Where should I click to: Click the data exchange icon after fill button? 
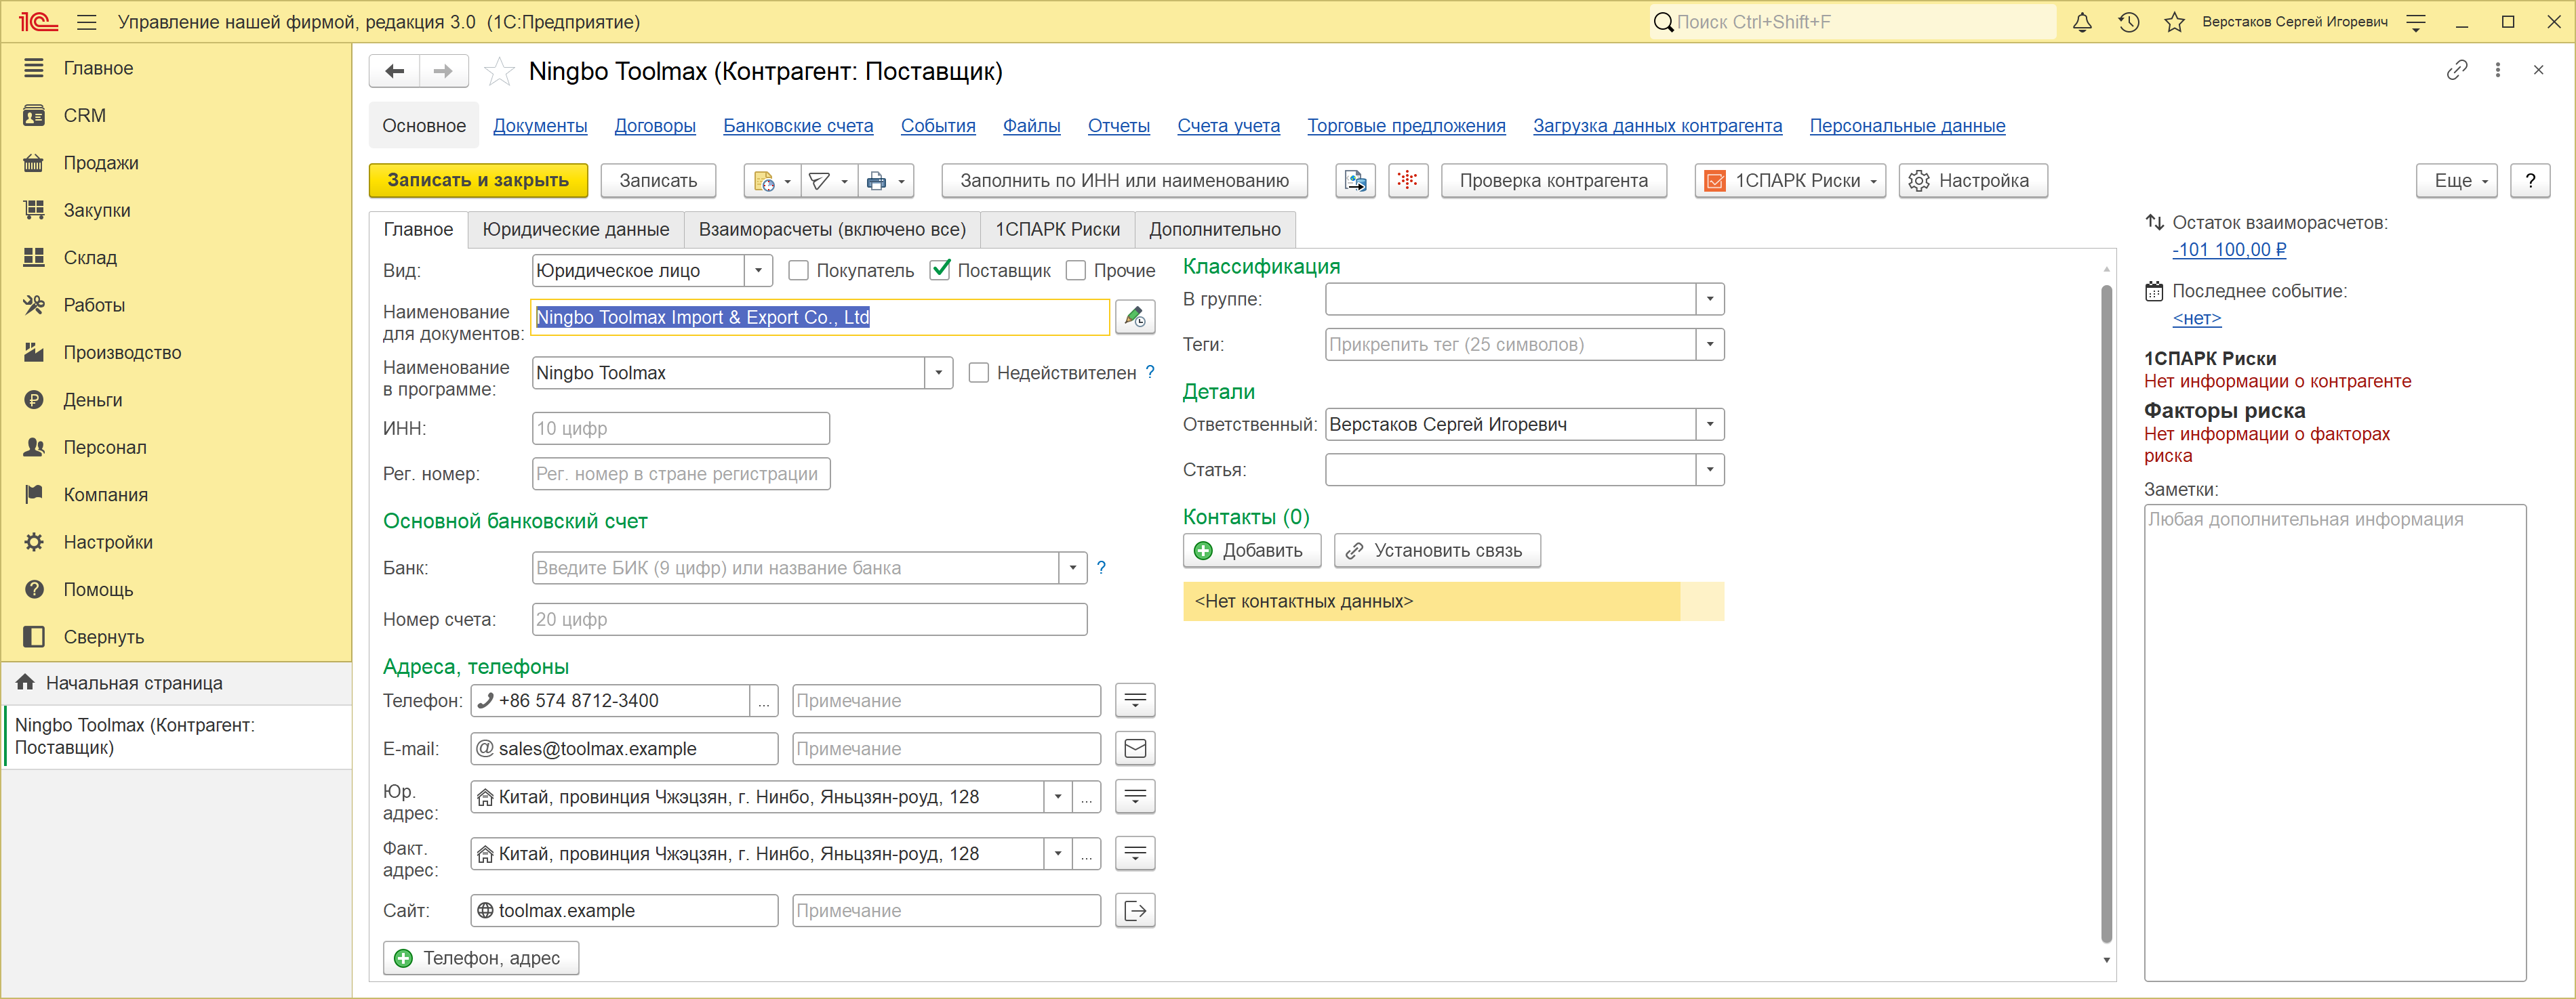pyautogui.click(x=1355, y=181)
